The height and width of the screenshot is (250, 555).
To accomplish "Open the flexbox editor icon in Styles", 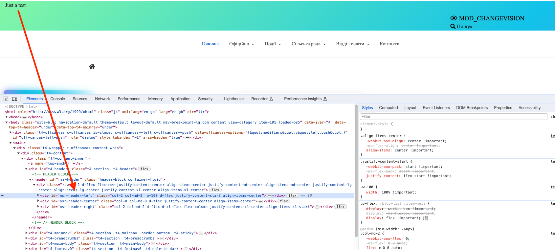I will coord(425,218).
